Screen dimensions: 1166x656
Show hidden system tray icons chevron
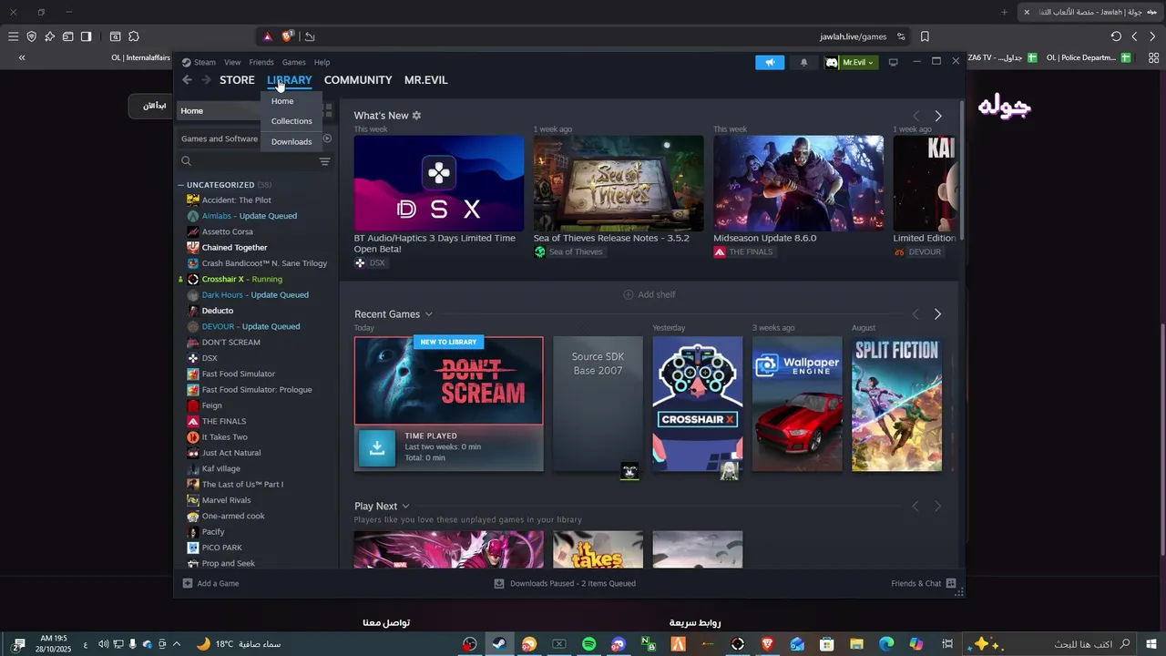point(176,644)
